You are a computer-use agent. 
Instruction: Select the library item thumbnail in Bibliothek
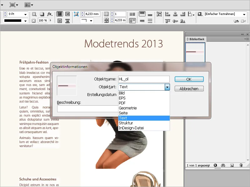click(x=195, y=52)
